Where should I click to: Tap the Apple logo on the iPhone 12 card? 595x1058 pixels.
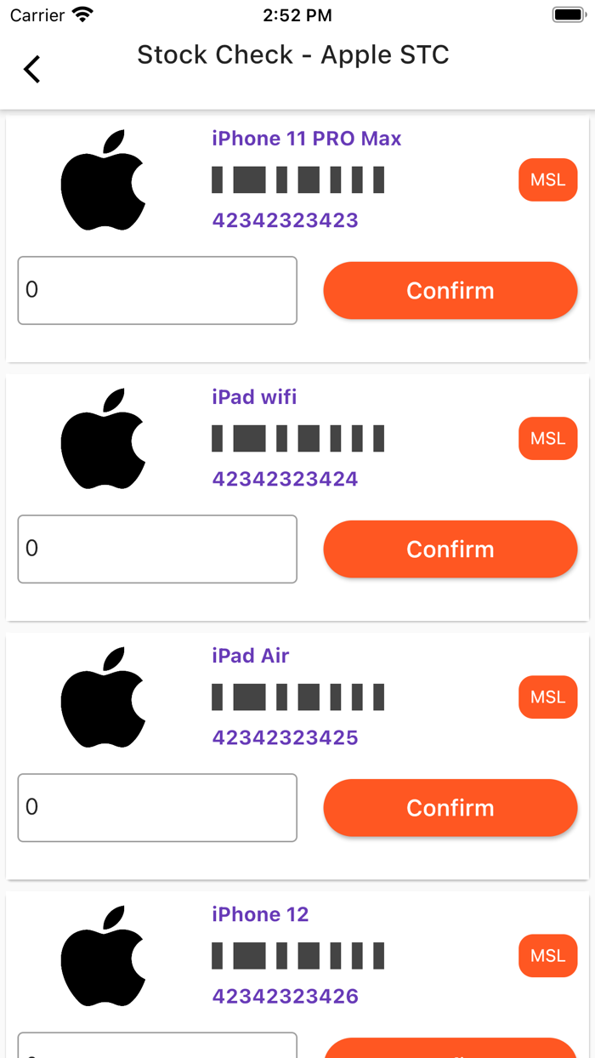(x=104, y=956)
